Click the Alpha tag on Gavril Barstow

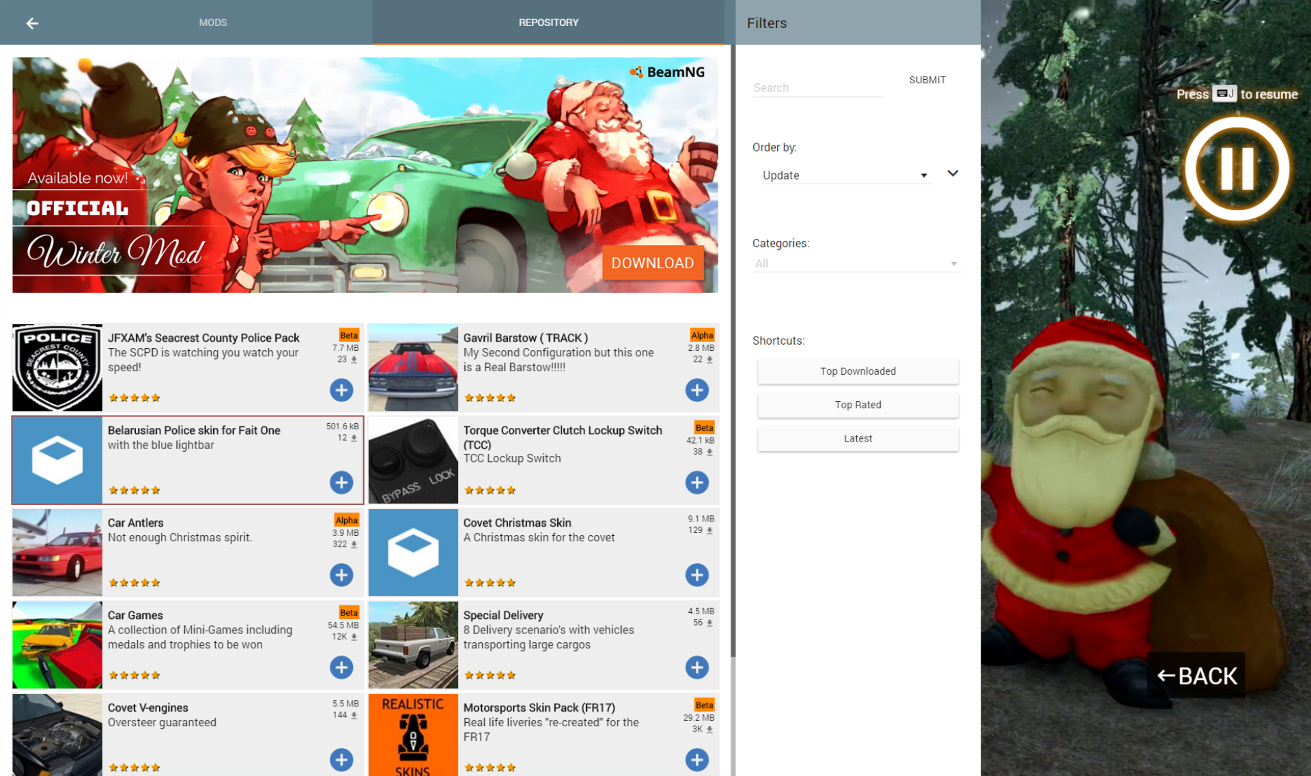(x=702, y=335)
